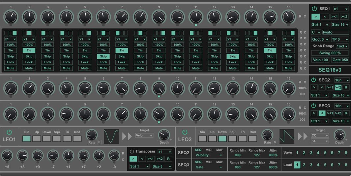The width and height of the screenshot is (351, 176).
Task: Click the Transposer power icon
Action: coord(132,152)
